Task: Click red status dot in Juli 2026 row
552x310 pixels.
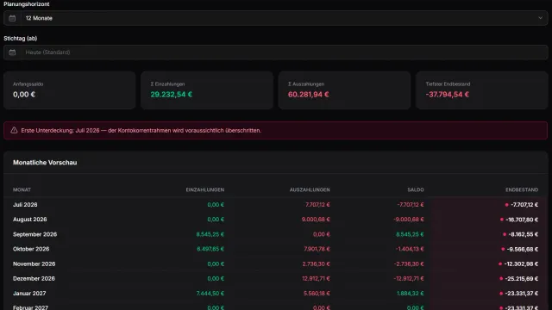Action: (x=506, y=205)
